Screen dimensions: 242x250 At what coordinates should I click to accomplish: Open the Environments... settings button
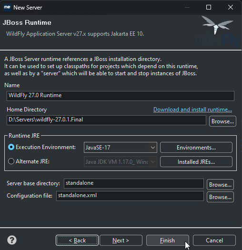pyautogui.click(x=196, y=148)
